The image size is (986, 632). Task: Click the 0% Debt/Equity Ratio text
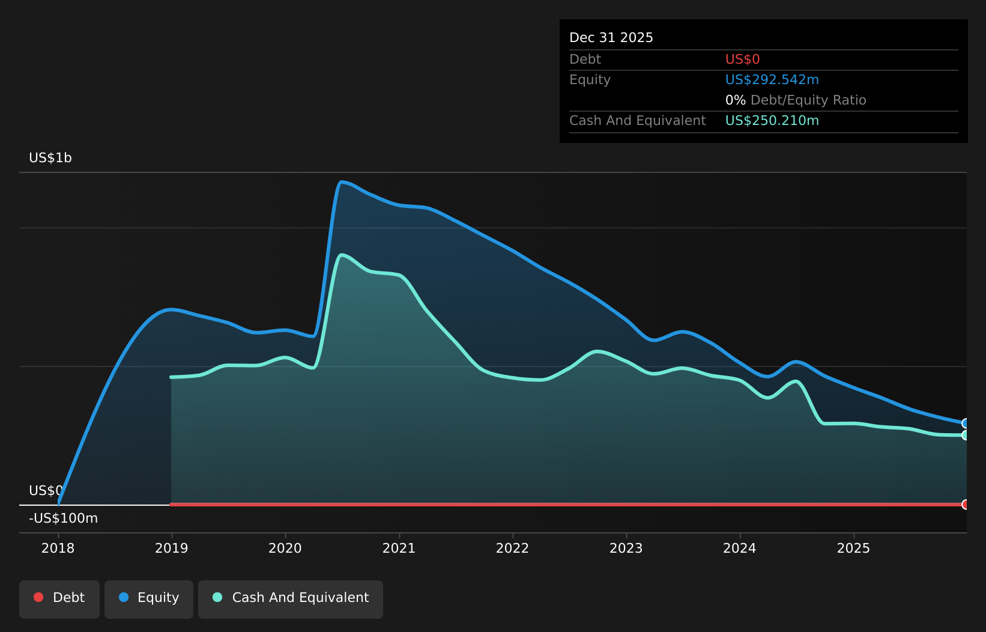796,100
